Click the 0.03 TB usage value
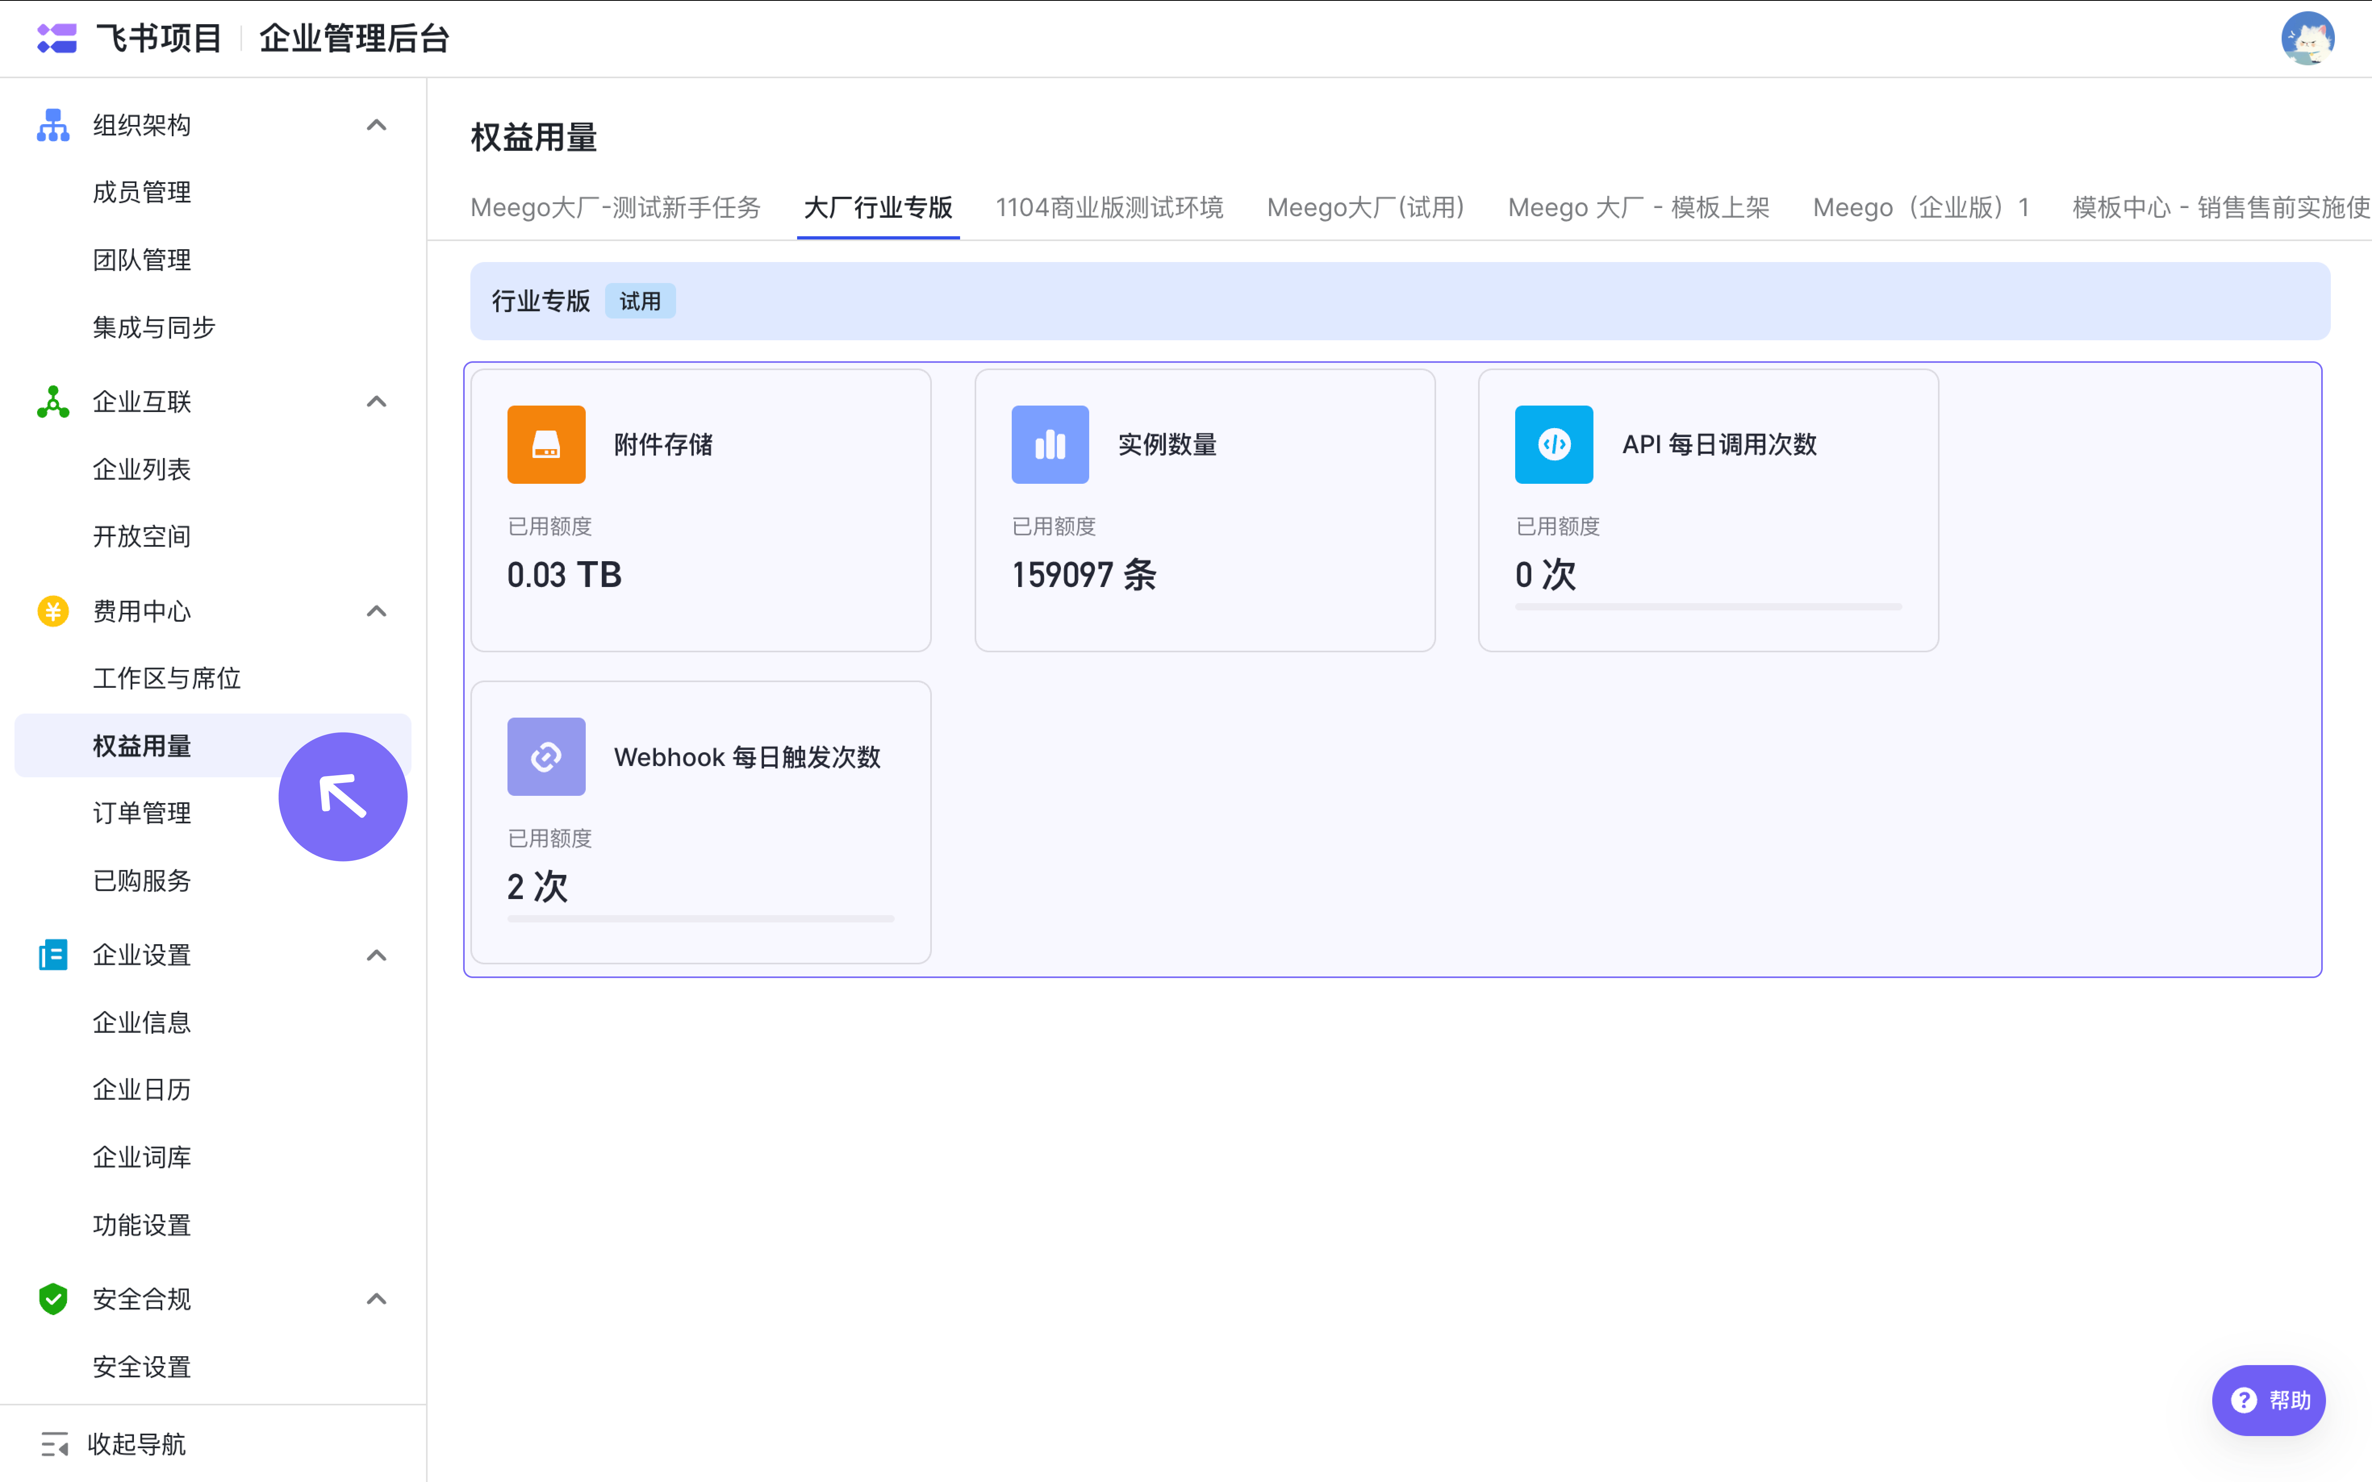The image size is (2372, 1482). pos(565,574)
